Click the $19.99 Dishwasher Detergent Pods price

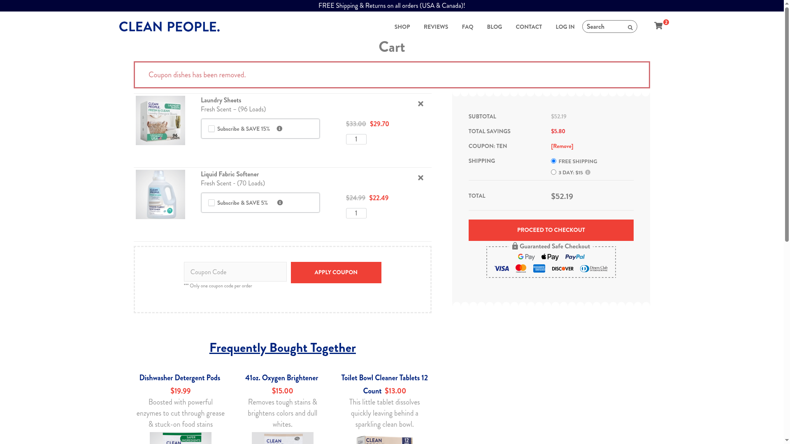tap(181, 391)
